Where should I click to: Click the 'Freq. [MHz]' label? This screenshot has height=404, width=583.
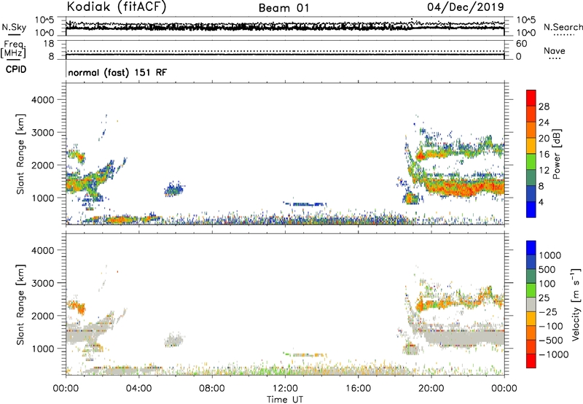tap(14, 49)
